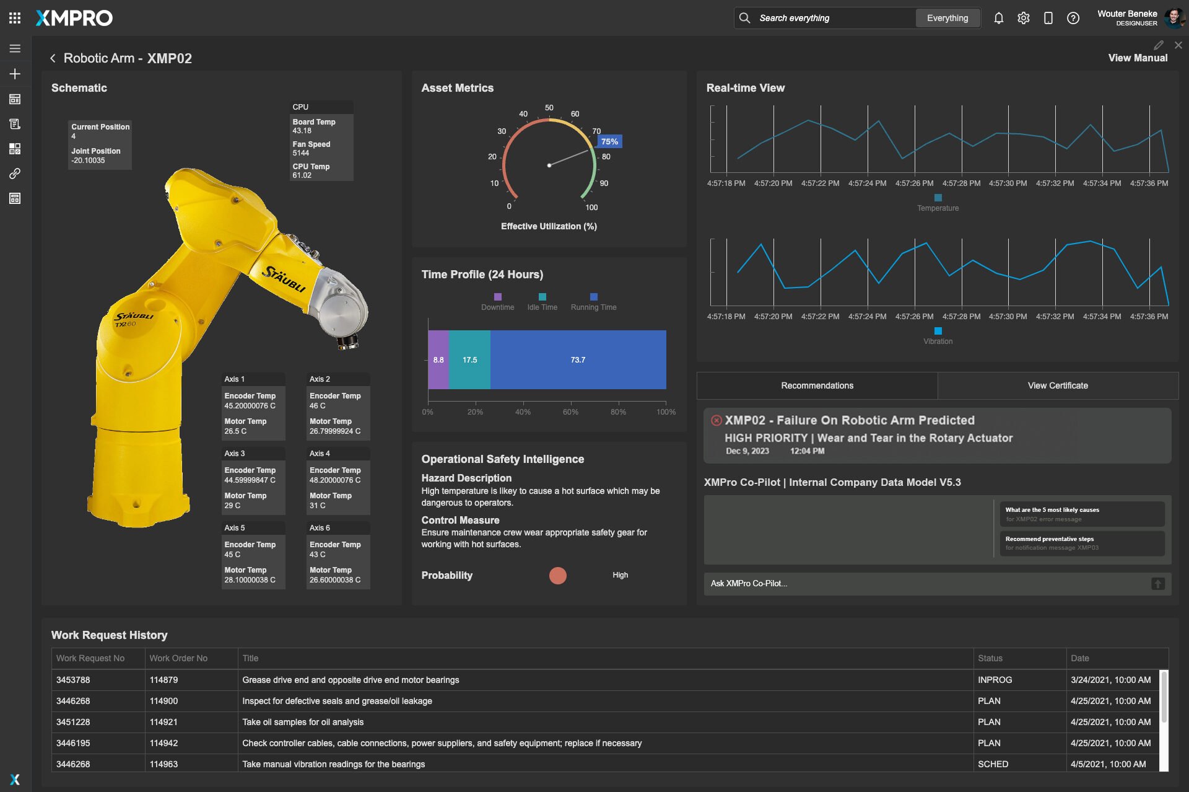The width and height of the screenshot is (1189, 792).
Task: Switch to the Recommendations tab
Action: point(817,385)
